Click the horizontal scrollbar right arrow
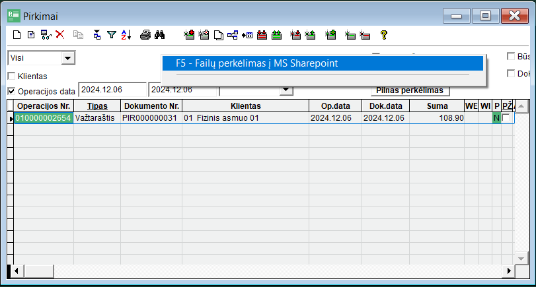 click(509, 271)
